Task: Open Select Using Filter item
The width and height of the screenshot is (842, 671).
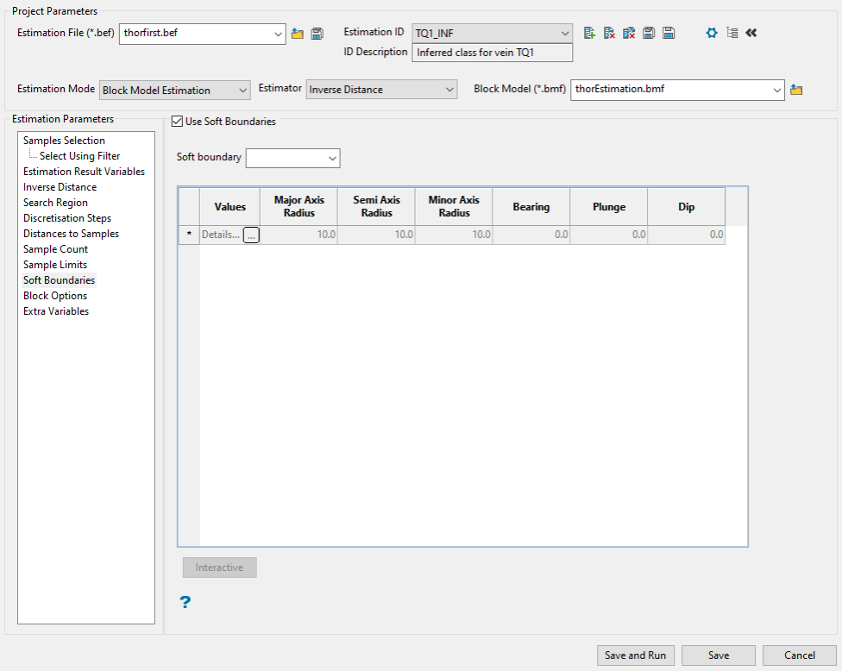Action: click(x=79, y=156)
